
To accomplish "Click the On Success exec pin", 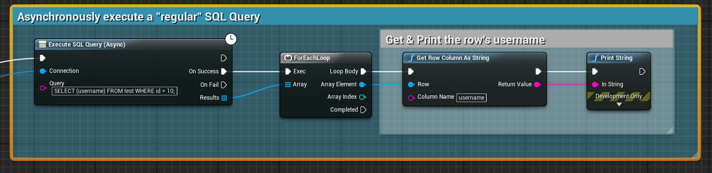I will tap(224, 71).
